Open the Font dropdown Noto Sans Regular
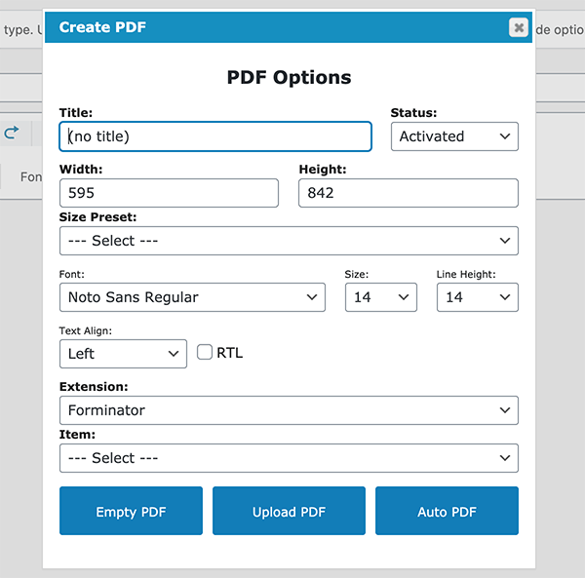 (192, 297)
